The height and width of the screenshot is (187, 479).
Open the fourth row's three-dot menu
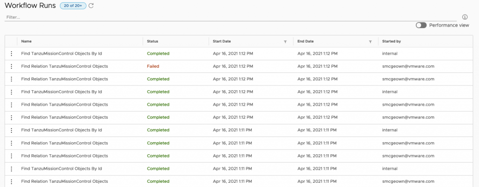tap(11, 92)
